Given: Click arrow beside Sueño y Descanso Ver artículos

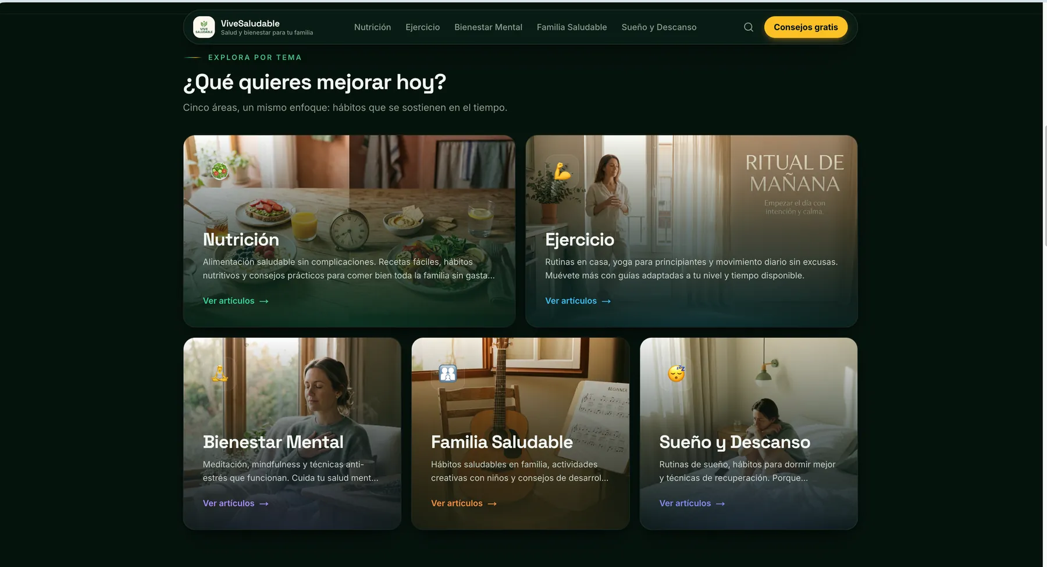Looking at the screenshot, I should (721, 504).
